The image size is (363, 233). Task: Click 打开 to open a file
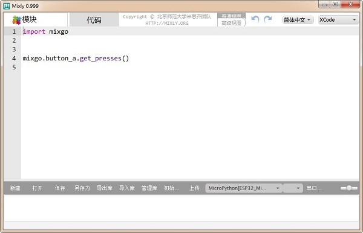[38, 188]
